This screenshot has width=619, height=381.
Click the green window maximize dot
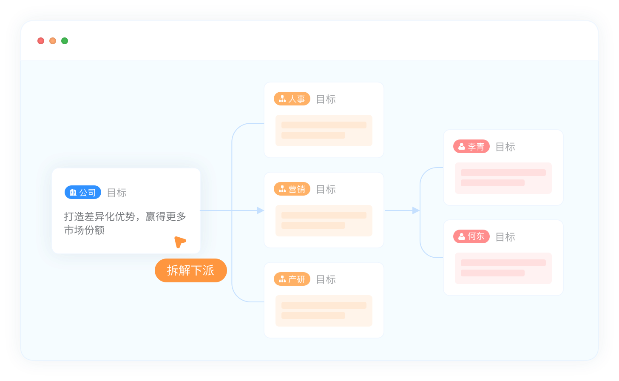click(65, 41)
